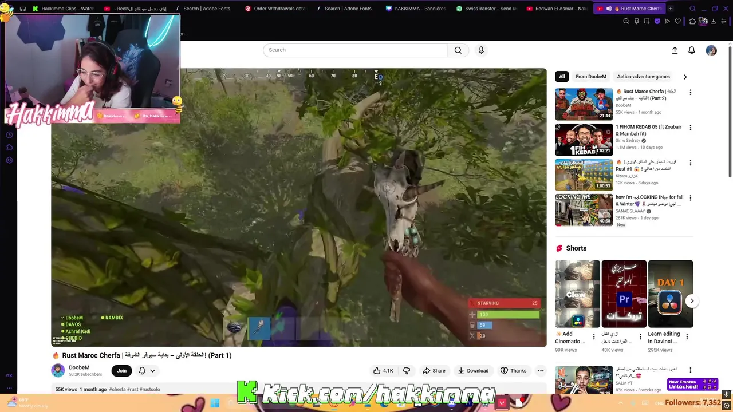Select the Action-adventure games chip
Screen dimensions: 733x412
point(643,77)
